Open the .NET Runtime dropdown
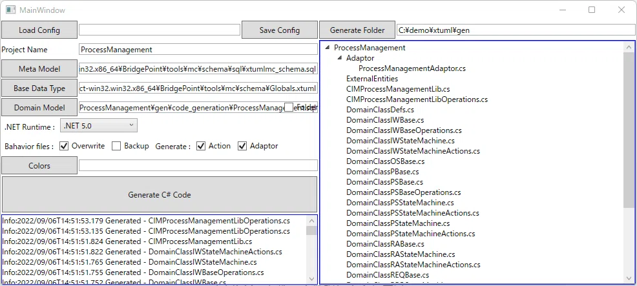This screenshot has height=286, width=637. 99,125
